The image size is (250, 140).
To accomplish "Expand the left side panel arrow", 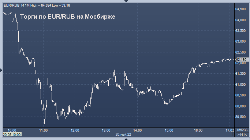I will click(x=1, y=70).
